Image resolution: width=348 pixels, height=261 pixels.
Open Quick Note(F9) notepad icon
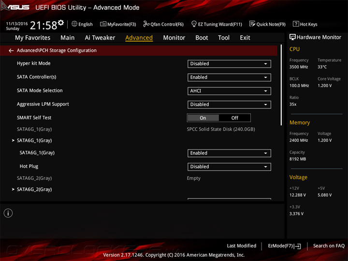tap(252, 24)
